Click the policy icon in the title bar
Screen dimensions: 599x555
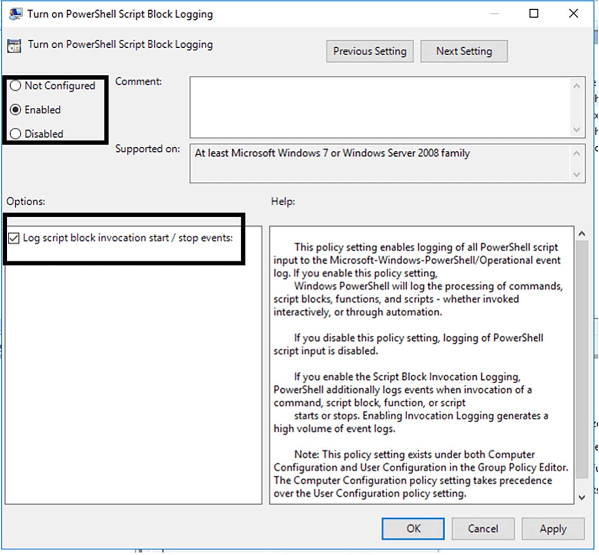(14, 13)
